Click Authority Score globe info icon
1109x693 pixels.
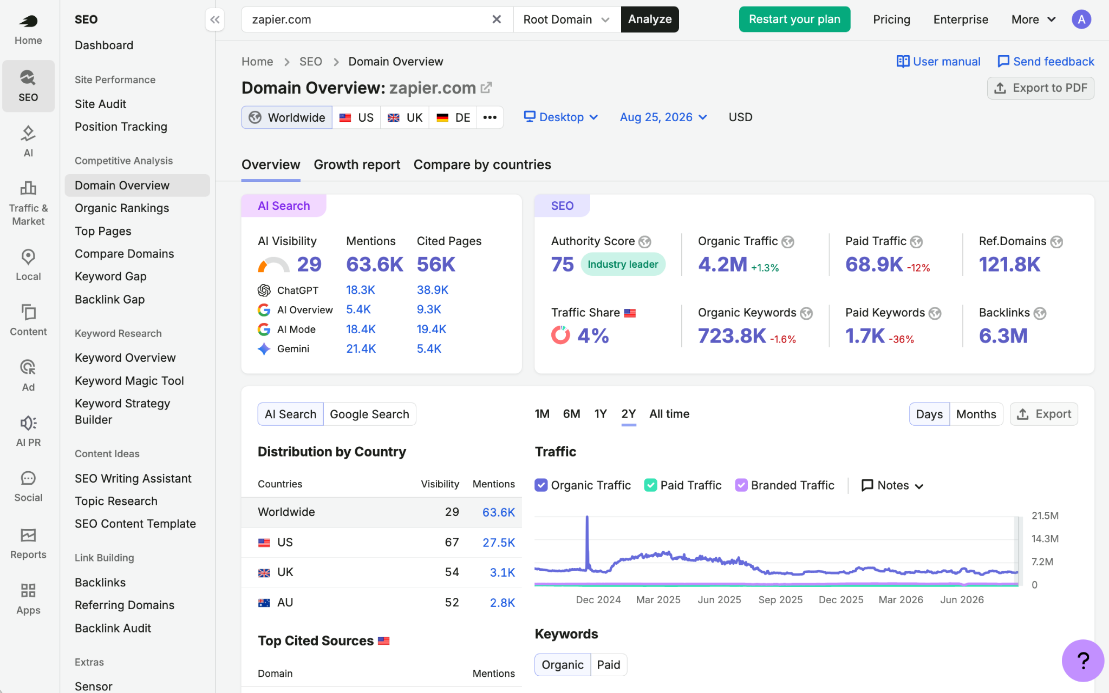(645, 241)
